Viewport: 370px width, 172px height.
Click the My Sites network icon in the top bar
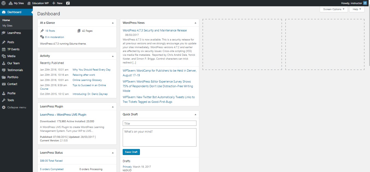(x=11, y=3)
